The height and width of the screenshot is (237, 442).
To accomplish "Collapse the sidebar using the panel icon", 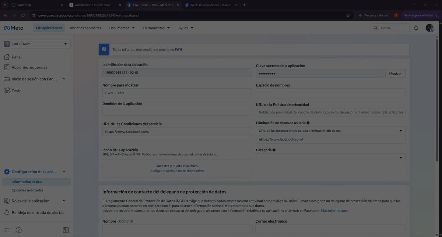I will [66, 230].
